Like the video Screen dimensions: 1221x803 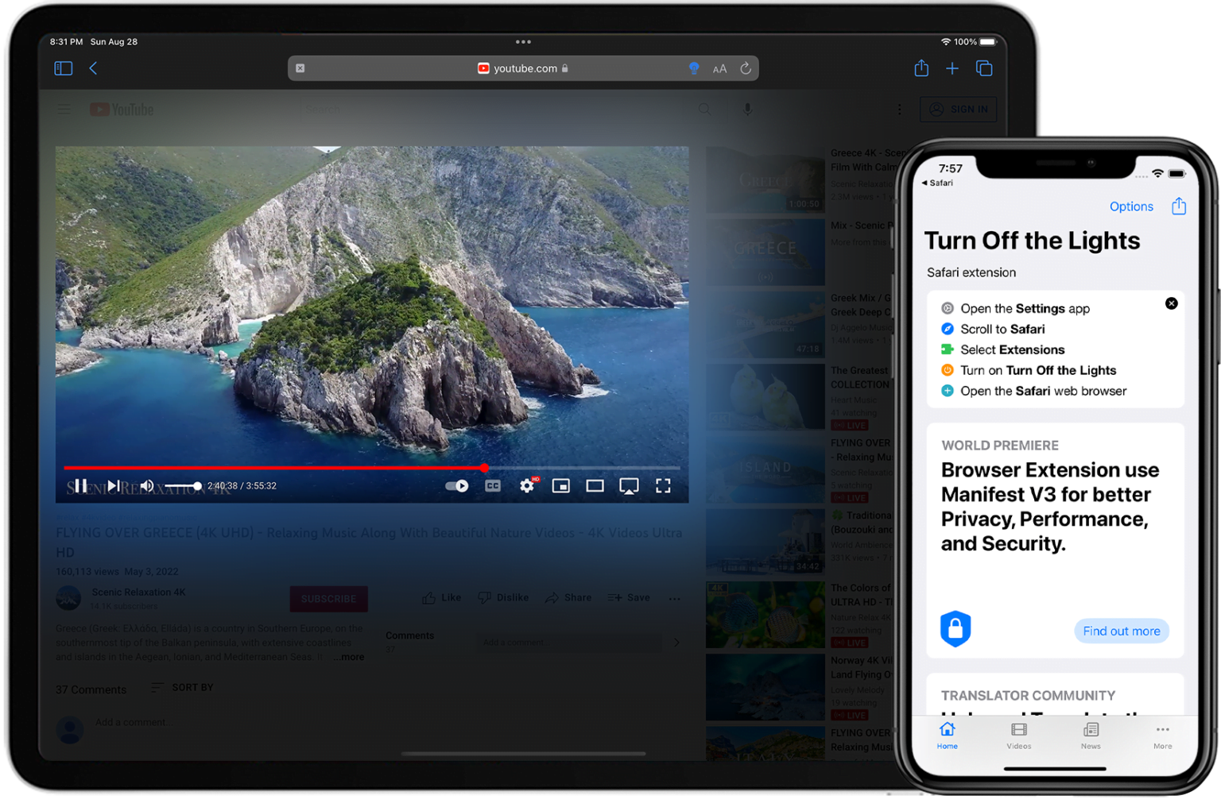(x=441, y=597)
